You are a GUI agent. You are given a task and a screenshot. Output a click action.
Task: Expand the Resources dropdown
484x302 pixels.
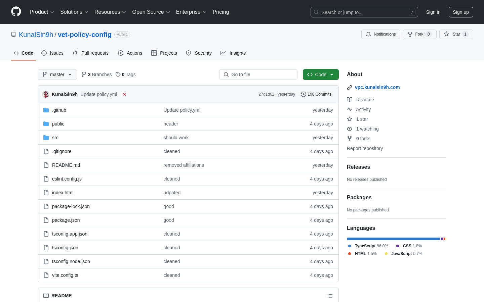[110, 12]
